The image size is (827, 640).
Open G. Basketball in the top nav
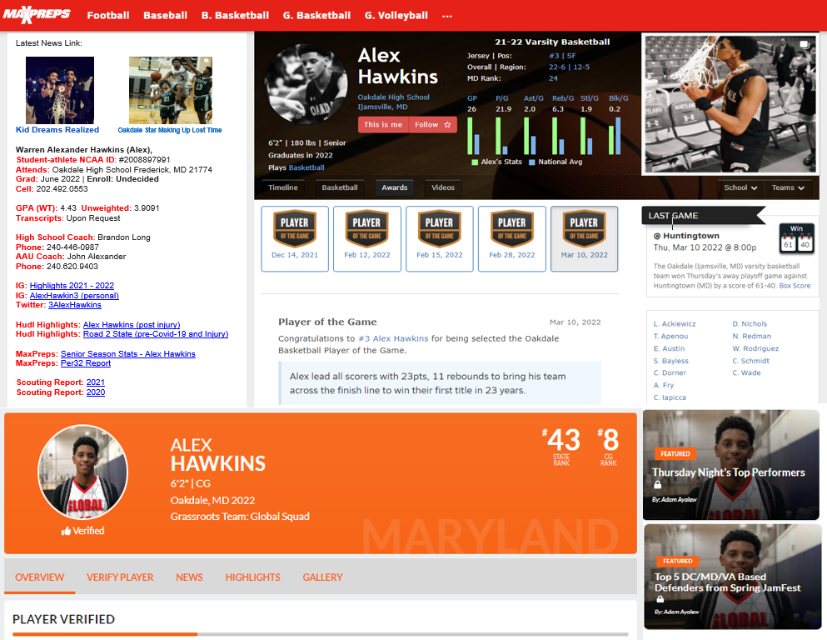pos(316,15)
